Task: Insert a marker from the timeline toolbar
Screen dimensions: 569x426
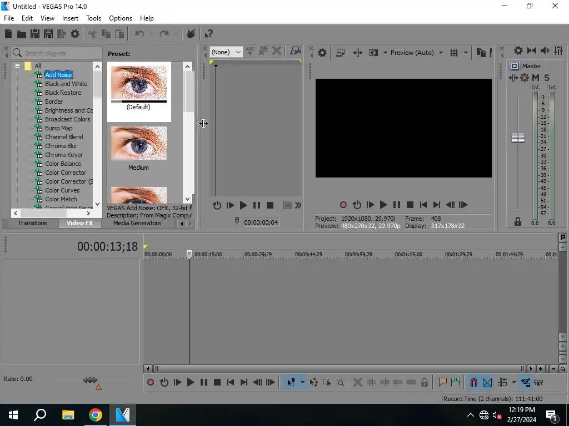Action: click(x=442, y=382)
